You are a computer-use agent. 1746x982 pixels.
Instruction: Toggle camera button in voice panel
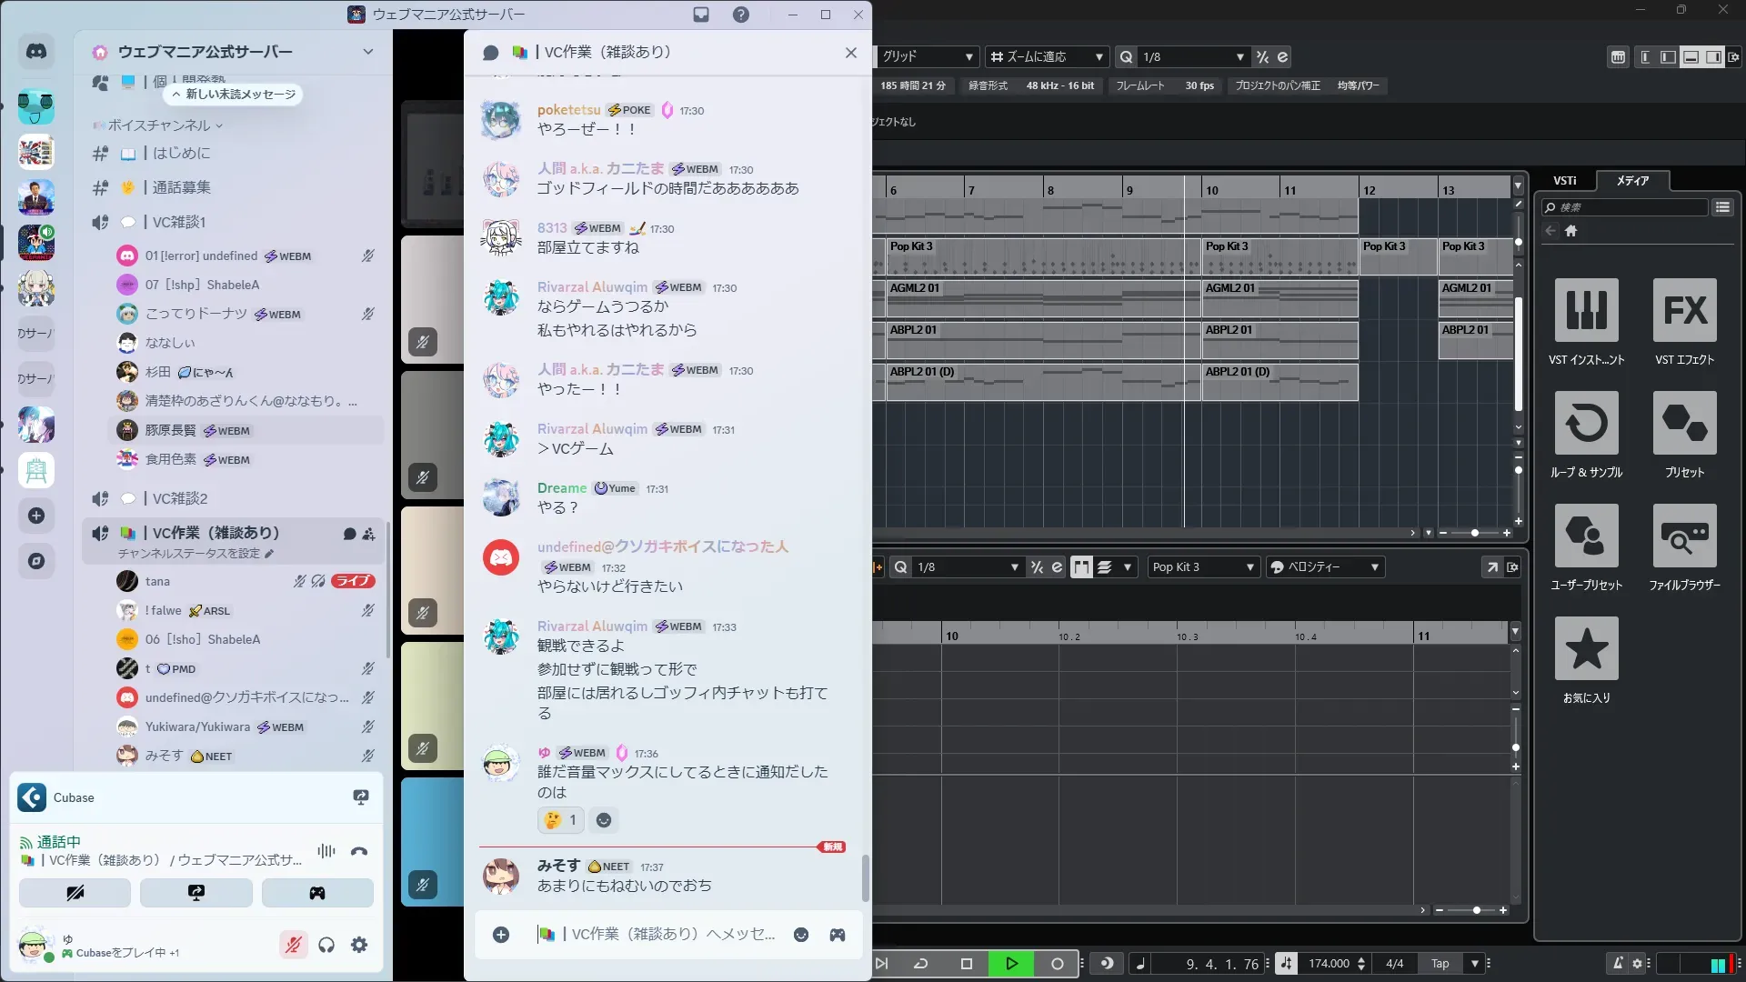(x=75, y=893)
